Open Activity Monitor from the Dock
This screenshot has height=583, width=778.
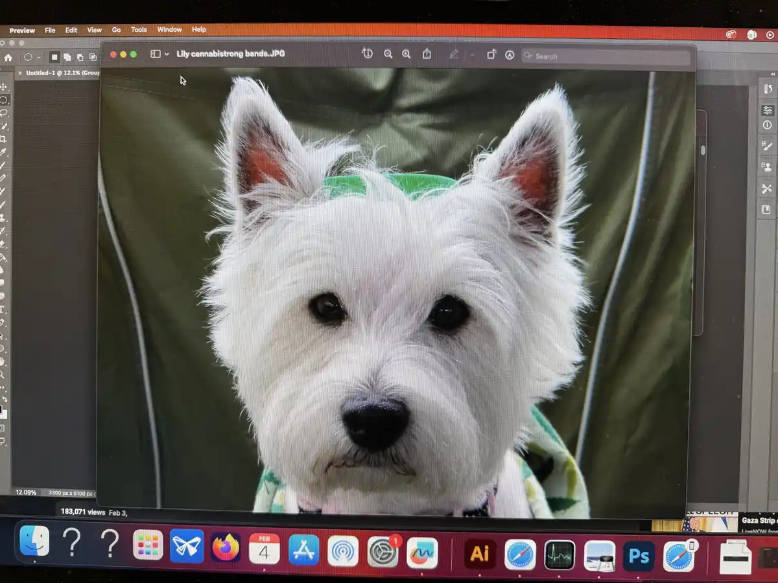[x=560, y=555]
